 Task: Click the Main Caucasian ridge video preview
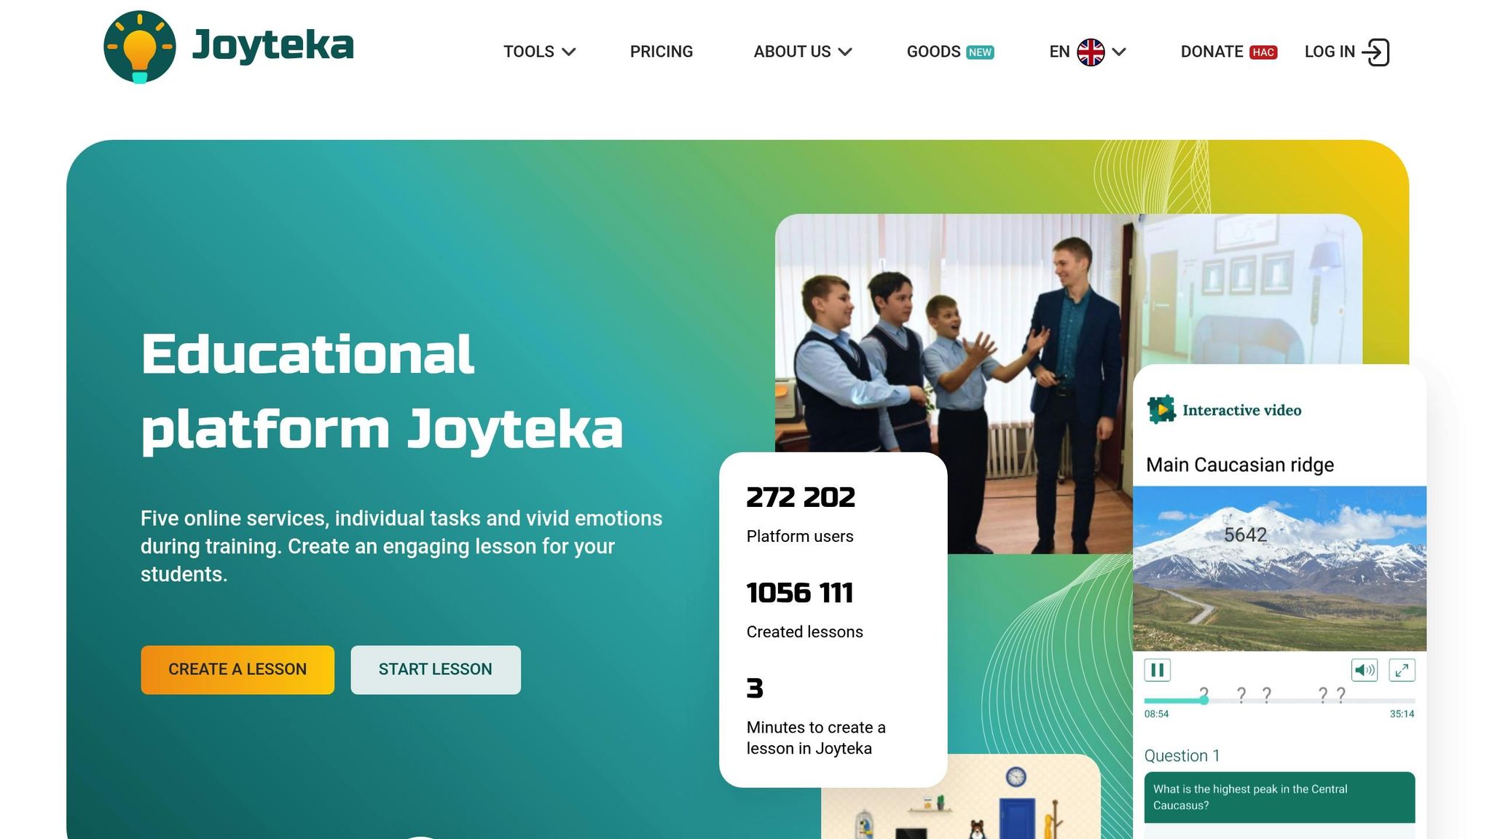pos(1279,568)
